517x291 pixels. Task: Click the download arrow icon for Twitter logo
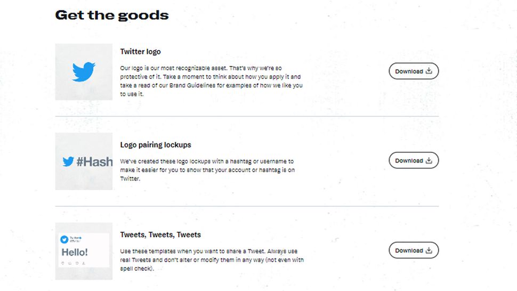pos(429,71)
